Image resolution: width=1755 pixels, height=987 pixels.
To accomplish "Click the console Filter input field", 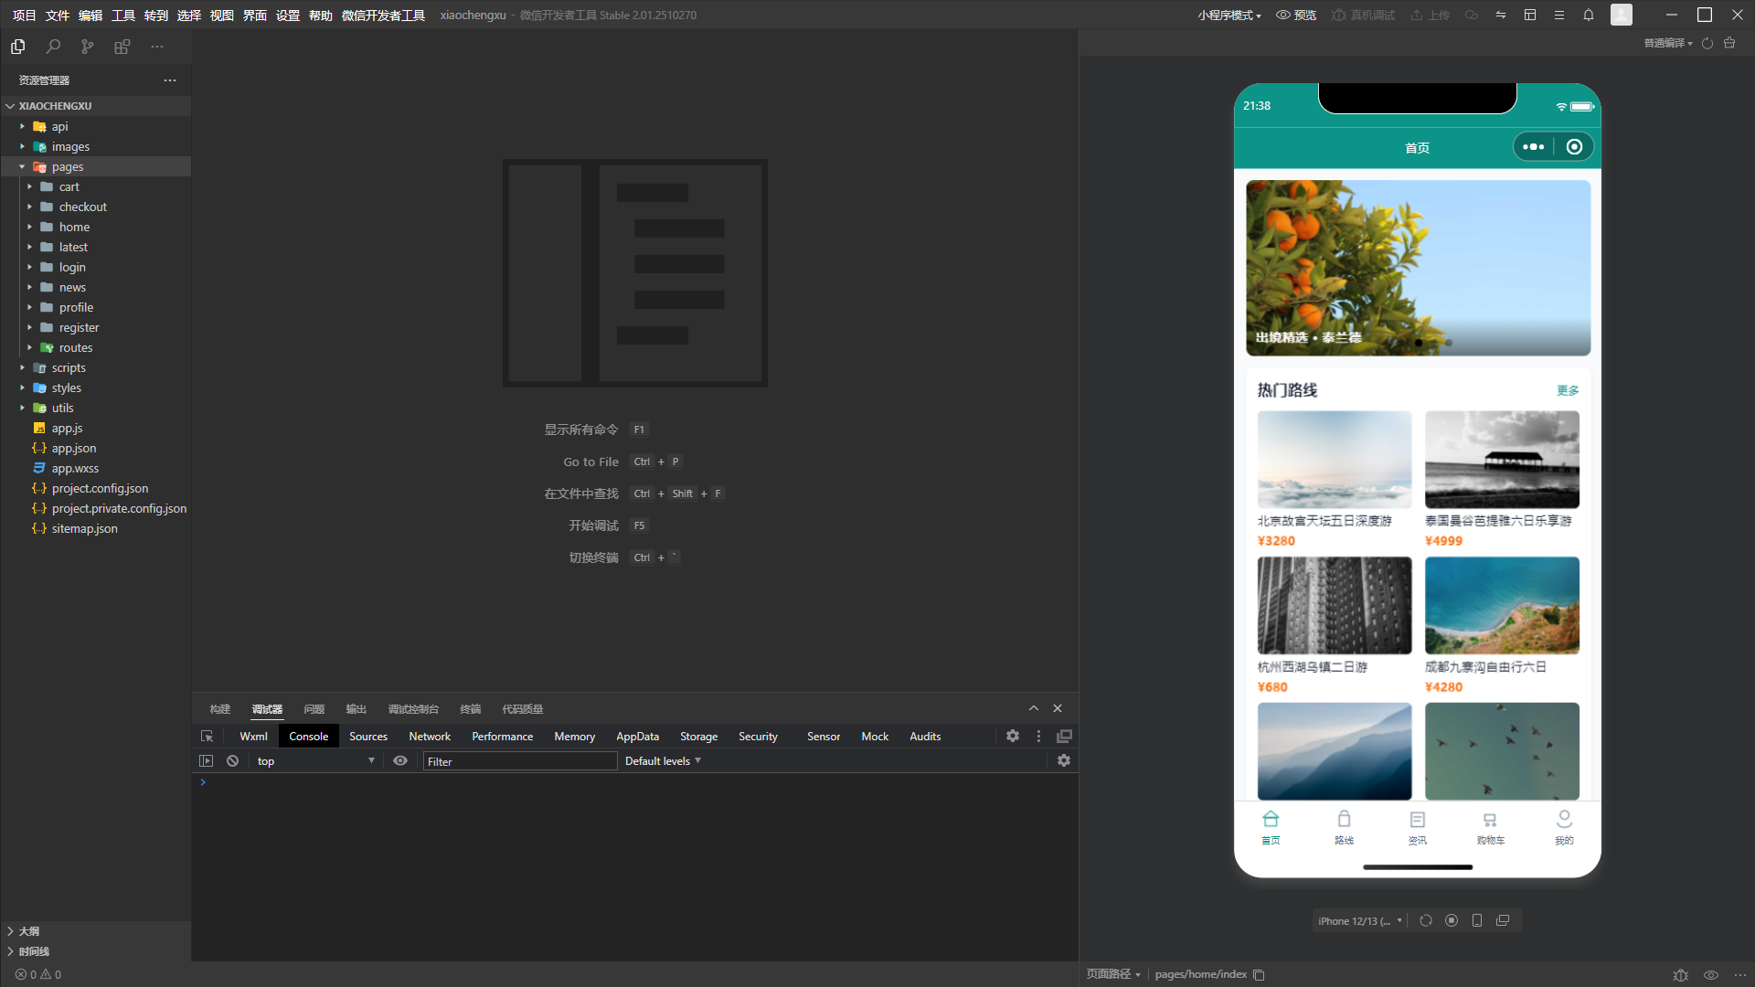I will (520, 761).
